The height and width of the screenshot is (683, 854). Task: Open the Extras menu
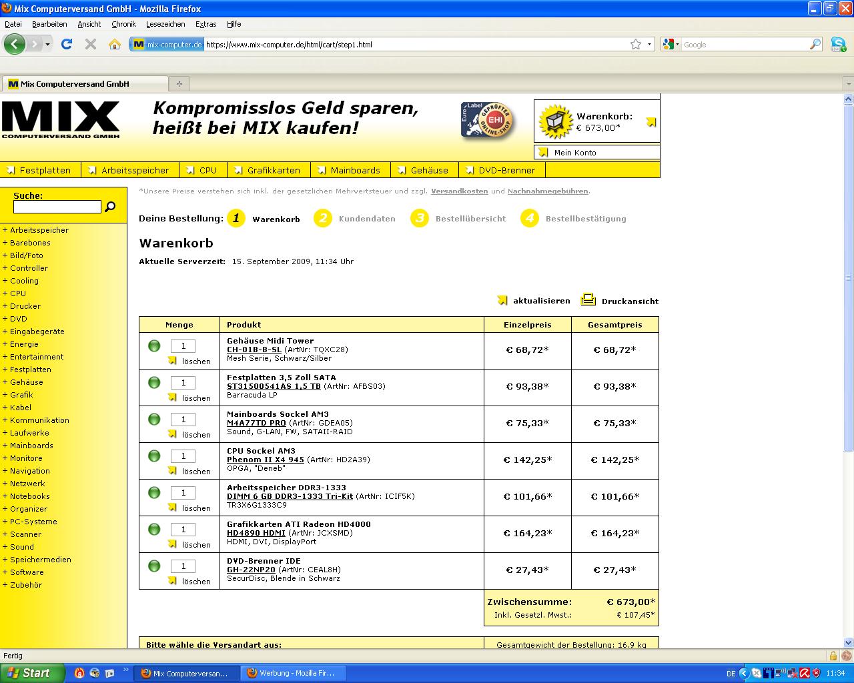coord(205,24)
